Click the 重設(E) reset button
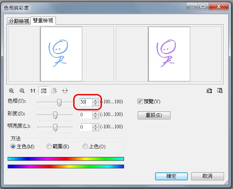The width and height of the screenshot is (233, 189). pos(154,115)
